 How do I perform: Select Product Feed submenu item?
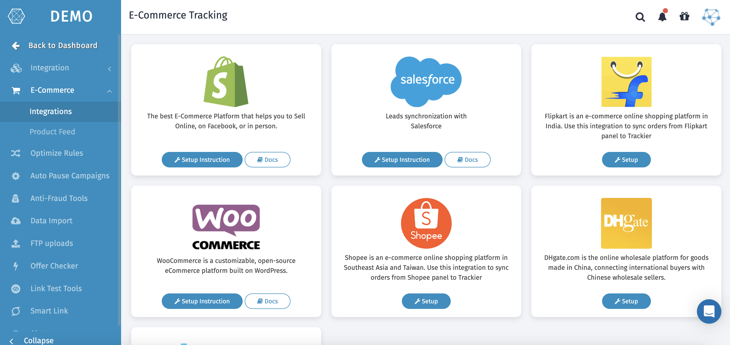tap(52, 132)
